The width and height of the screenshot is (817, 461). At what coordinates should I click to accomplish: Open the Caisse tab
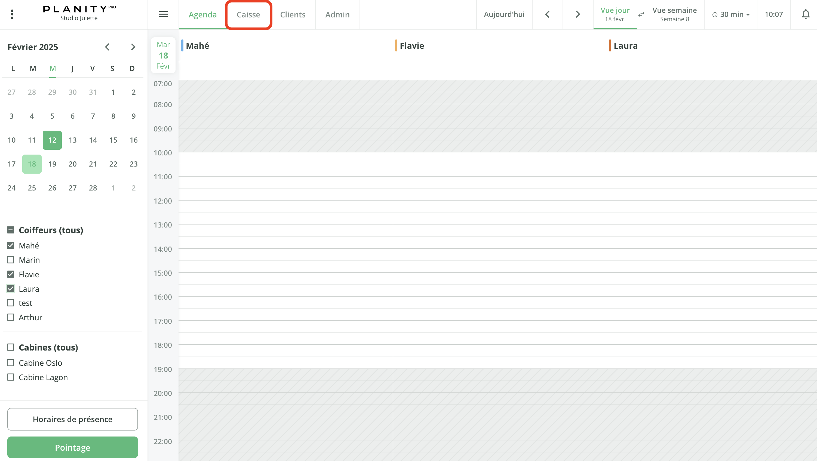(248, 15)
